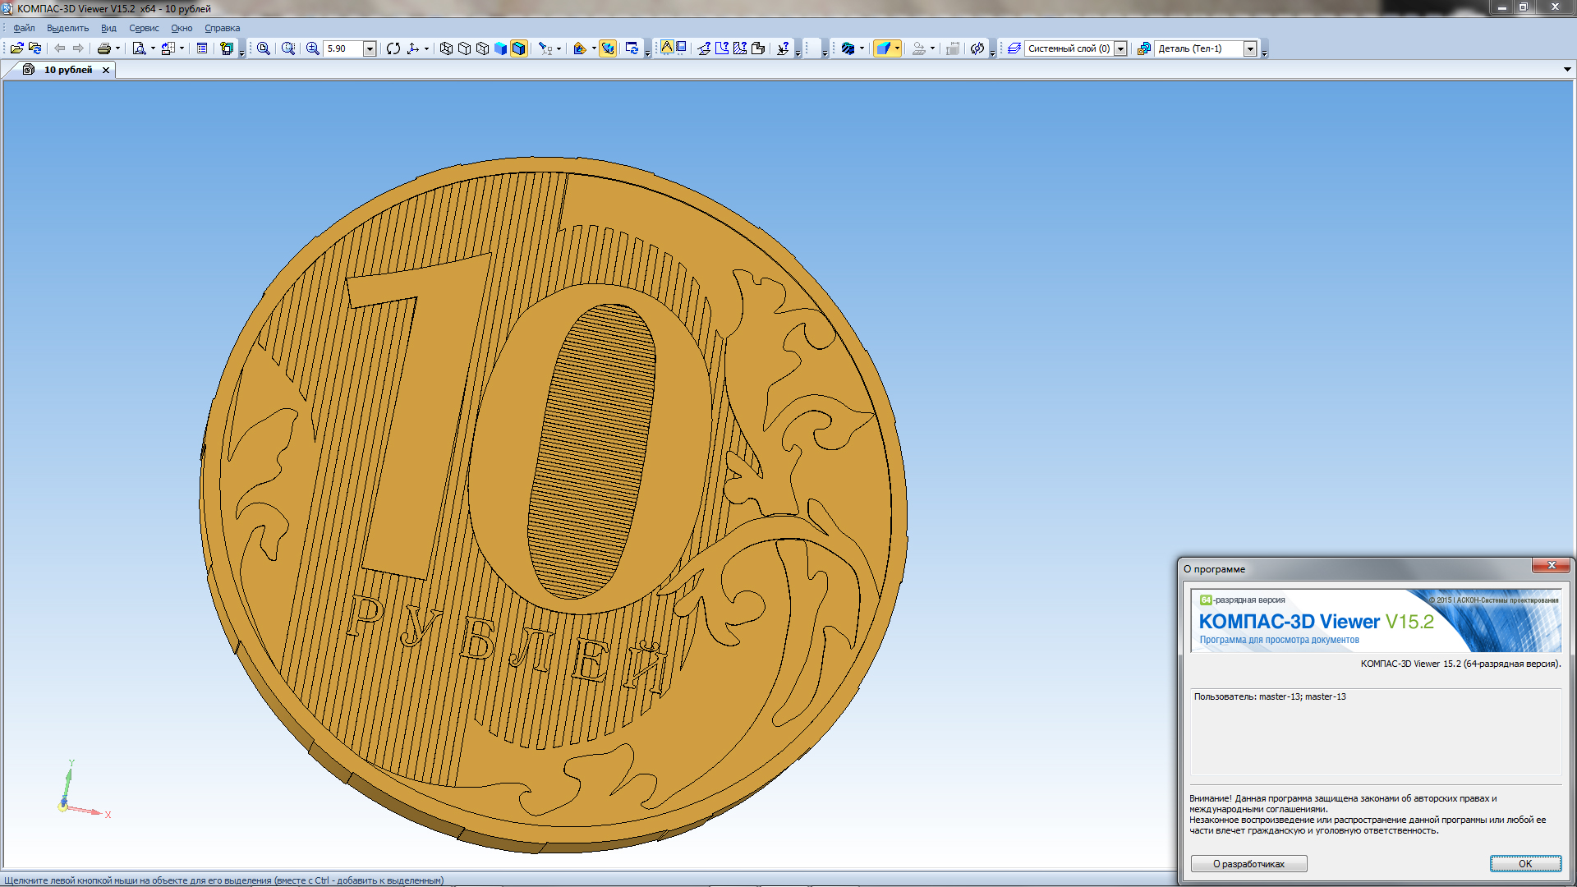Click the Open file folder icon
The width and height of the screenshot is (1577, 887).
click(16, 48)
